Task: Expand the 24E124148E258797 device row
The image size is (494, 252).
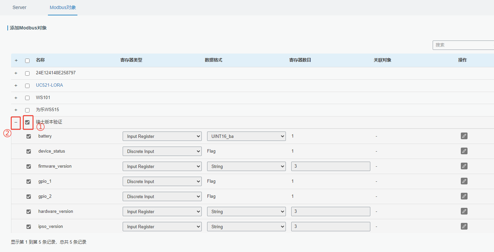Action: click(x=16, y=73)
